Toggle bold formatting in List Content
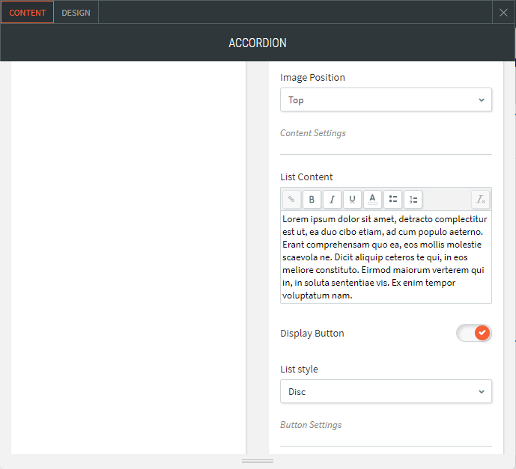This screenshot has height=469, width=516. click(x=312, y=199)
